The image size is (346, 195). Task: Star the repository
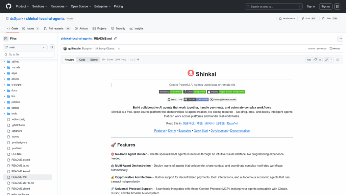326,18
